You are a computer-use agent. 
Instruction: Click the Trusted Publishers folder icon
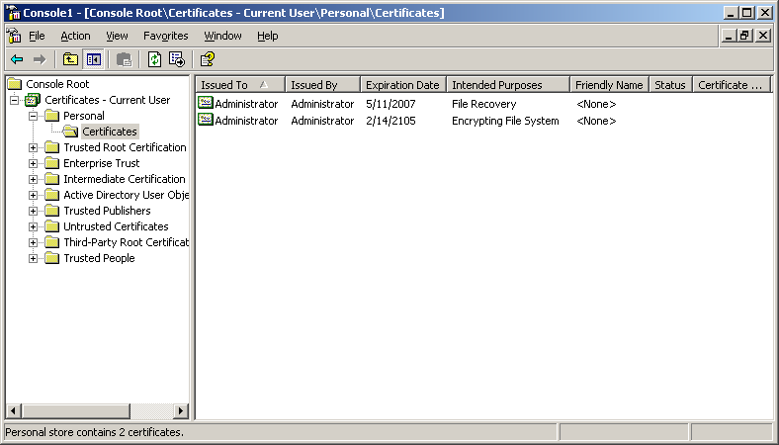pyautogui.click(x=51, y=211)
